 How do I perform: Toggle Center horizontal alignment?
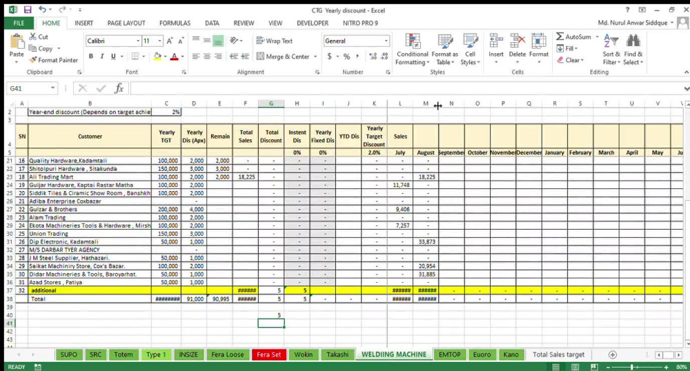pyautogui.click(x=207, y=57)
